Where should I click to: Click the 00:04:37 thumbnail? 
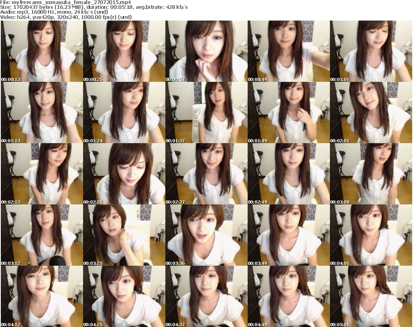[206, 296]
